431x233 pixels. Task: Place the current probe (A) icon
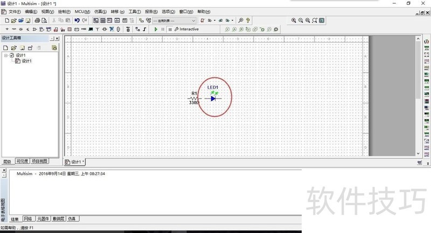pyautogui.click(x=234, y=29)
